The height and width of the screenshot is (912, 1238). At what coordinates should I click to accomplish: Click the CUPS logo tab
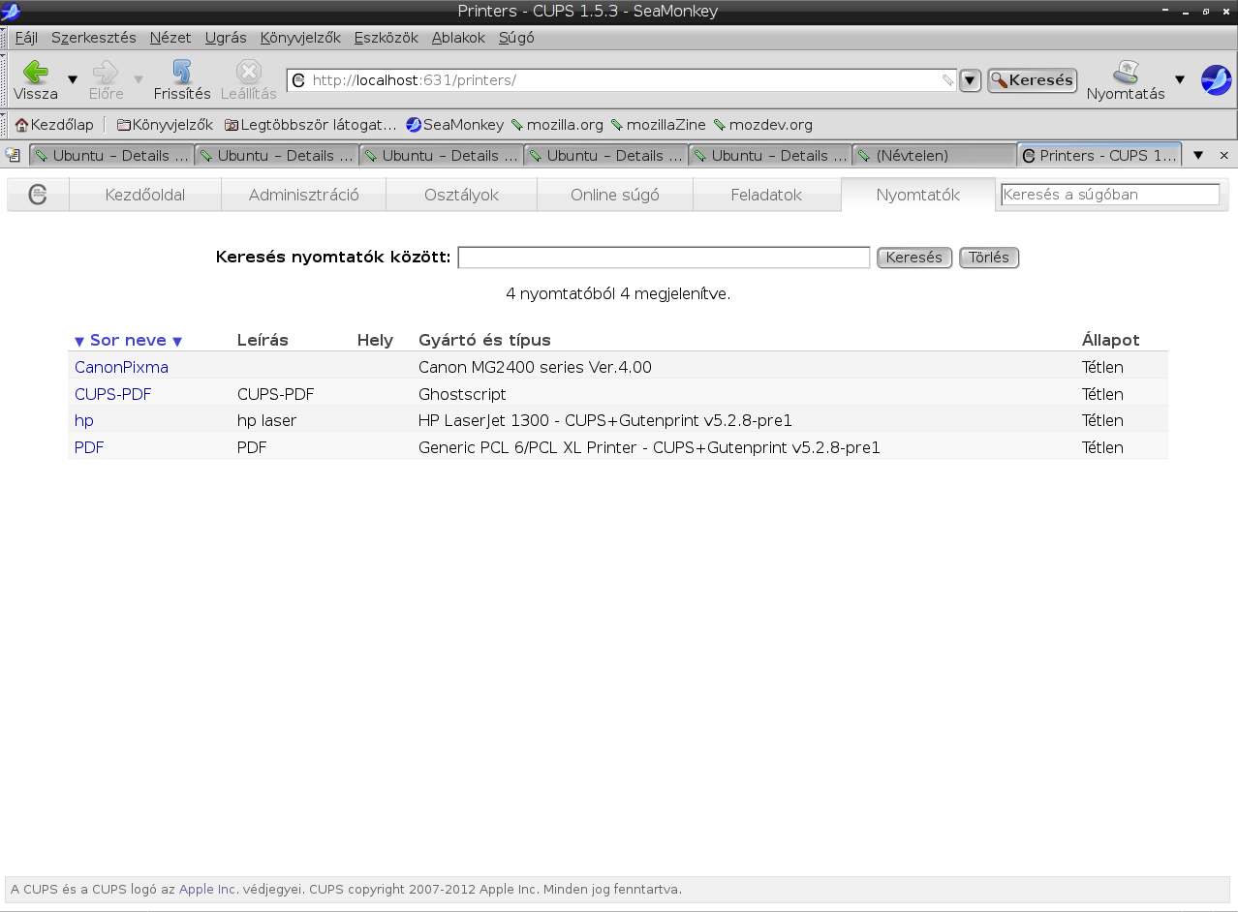(38, 195)
